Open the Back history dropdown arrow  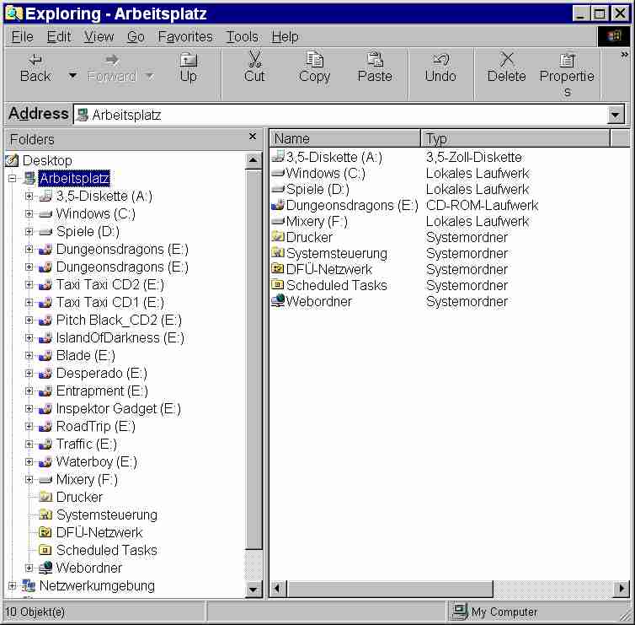(x=72, y=76)
